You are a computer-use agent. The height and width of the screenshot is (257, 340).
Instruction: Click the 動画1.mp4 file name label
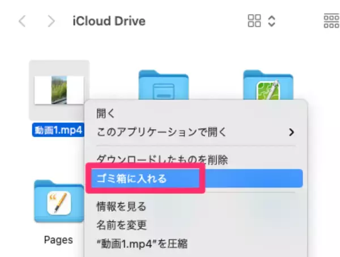tap(58, 130)
